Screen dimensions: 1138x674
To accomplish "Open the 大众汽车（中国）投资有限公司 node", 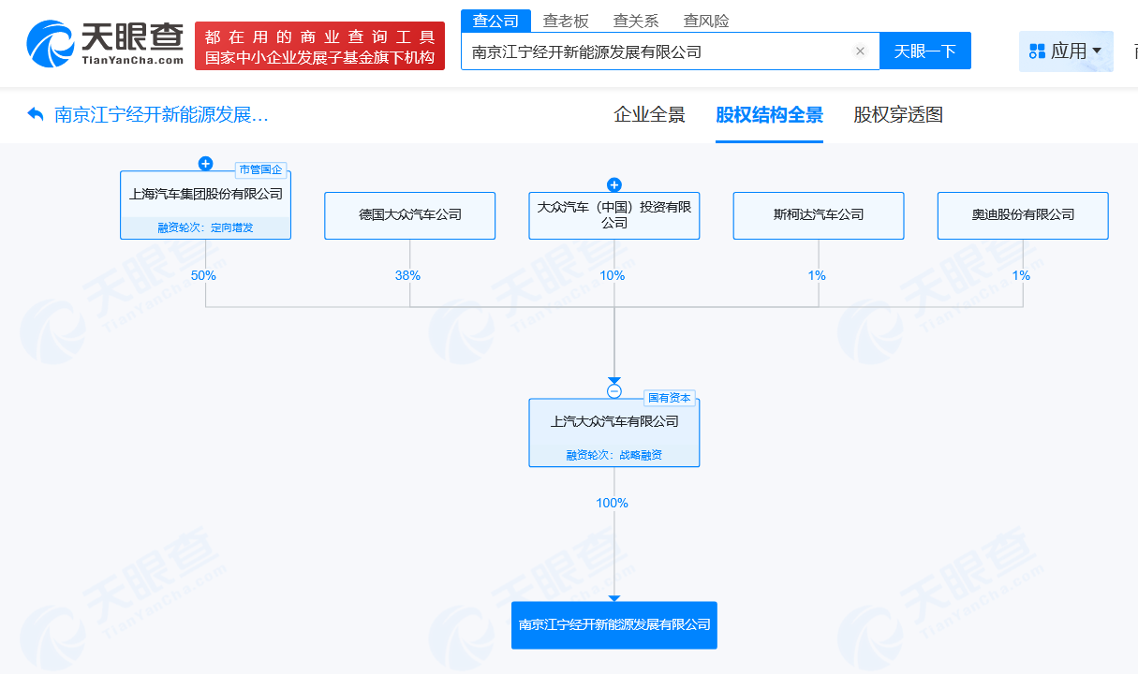I will pyautogui.click(x=614, y=215).
